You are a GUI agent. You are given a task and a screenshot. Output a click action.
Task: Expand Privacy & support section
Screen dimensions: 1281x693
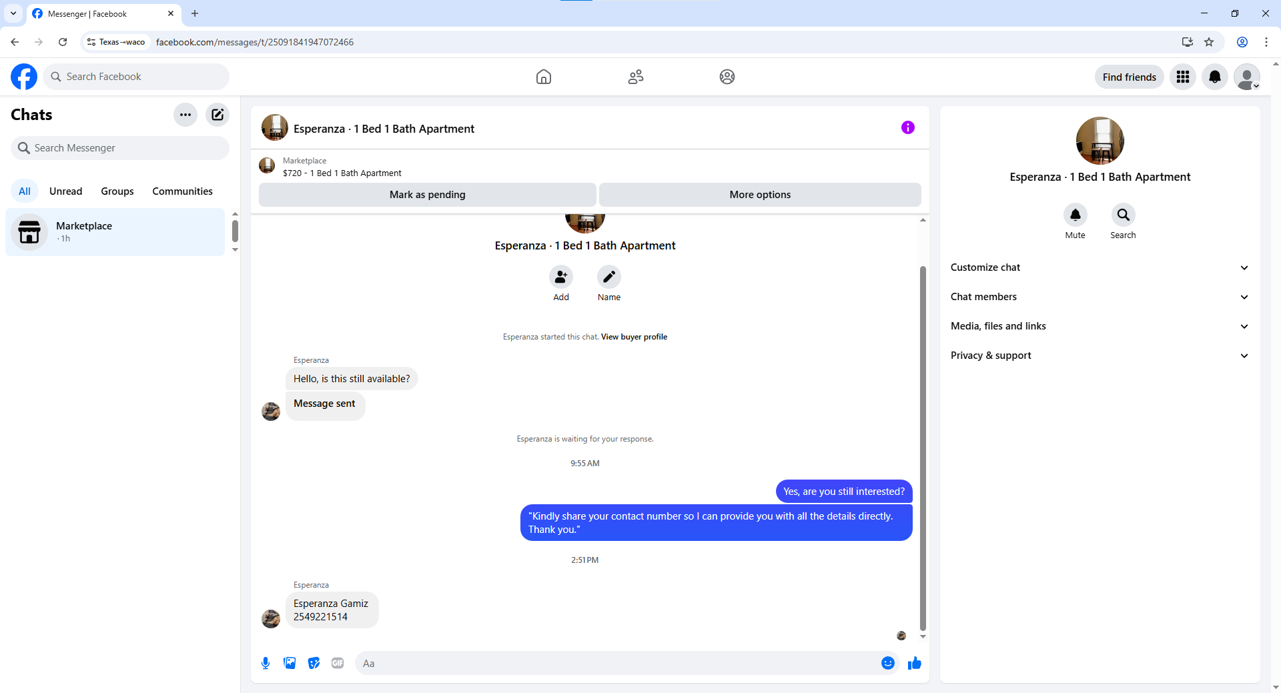(x=1100, y=356)
